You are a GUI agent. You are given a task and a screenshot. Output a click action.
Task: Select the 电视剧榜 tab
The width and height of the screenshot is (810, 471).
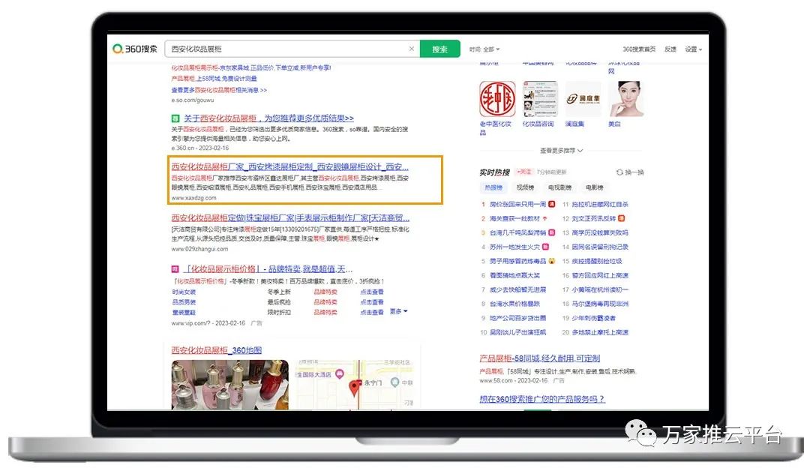point(559,187)
